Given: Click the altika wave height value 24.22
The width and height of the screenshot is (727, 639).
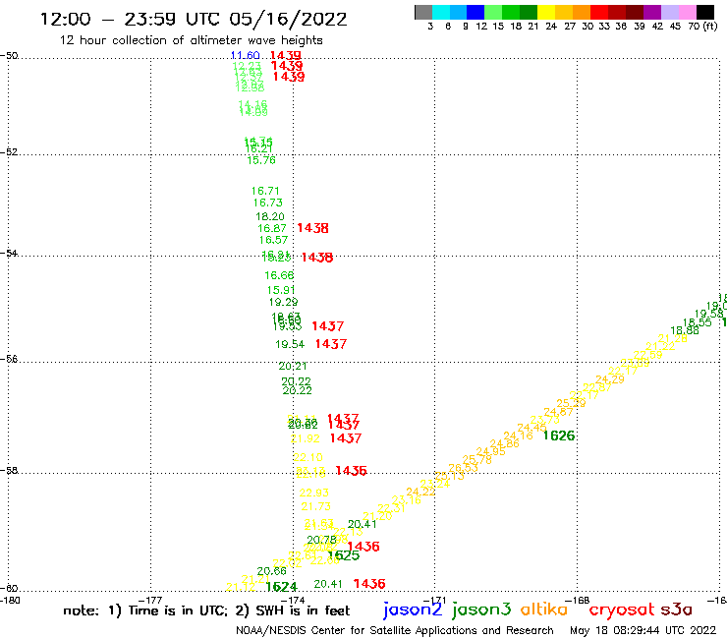Looking at the screenshot, I should pos(420,492).
